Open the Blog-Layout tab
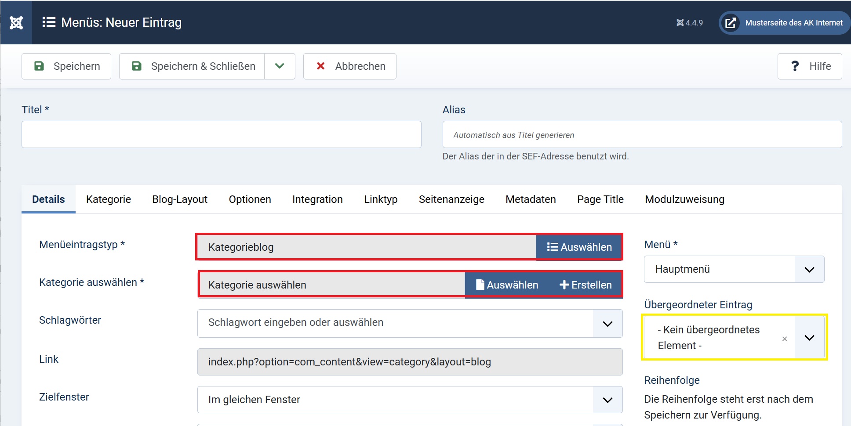The height and width of the screenshot is (426, 851). pyautogui.click(x=180, y=199)
